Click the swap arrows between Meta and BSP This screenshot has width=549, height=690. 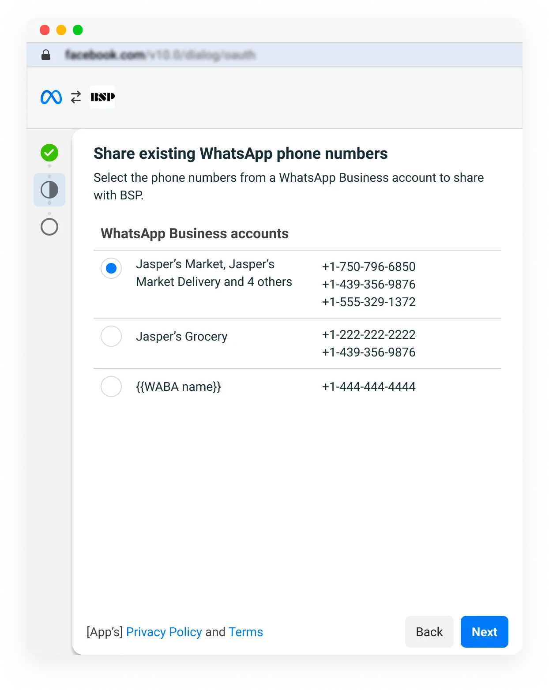[x=75, y=97]
